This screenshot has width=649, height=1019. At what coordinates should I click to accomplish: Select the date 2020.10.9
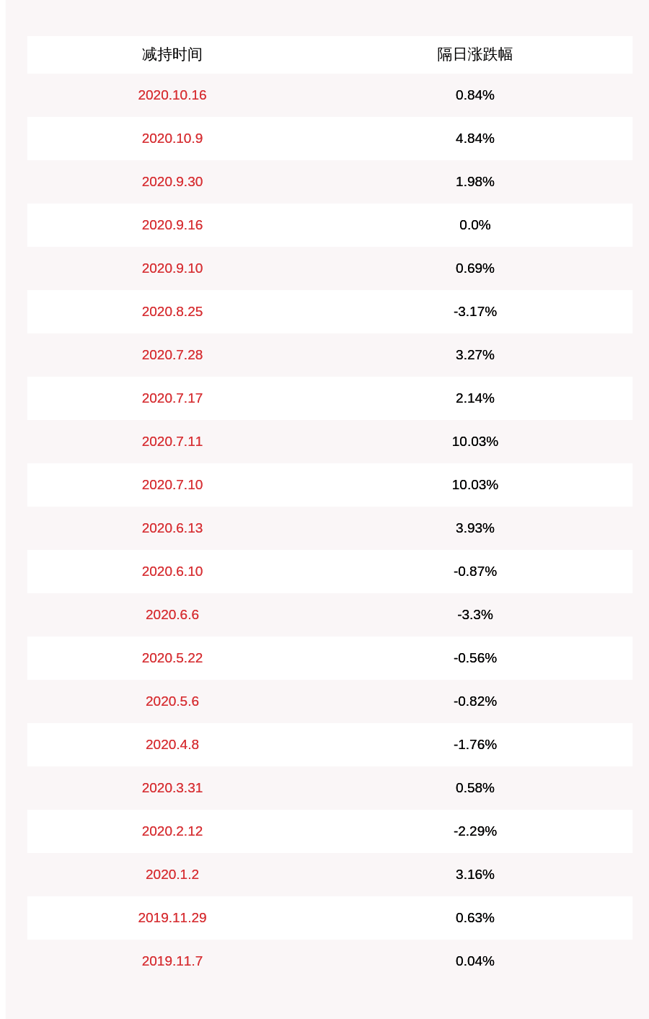point(172,139)
